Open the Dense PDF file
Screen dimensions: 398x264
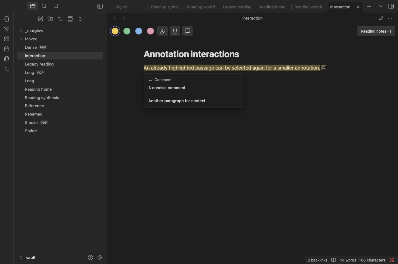(x=60, y=47)
